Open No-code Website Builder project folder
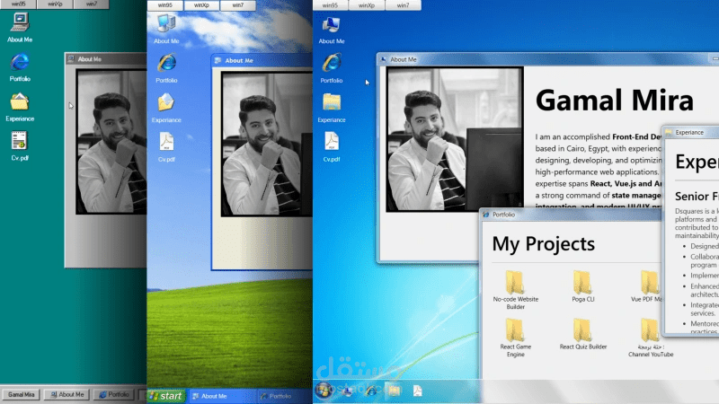Image resolution: width=719 pixels, height=404 pixels. coord(515,289)
